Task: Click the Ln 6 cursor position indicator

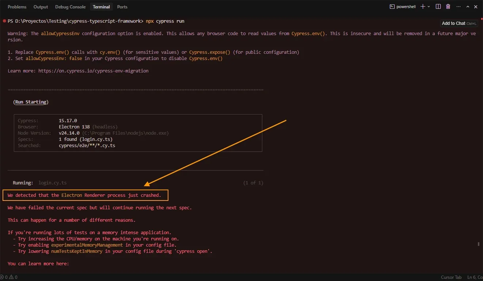Action: coord(475,277)
